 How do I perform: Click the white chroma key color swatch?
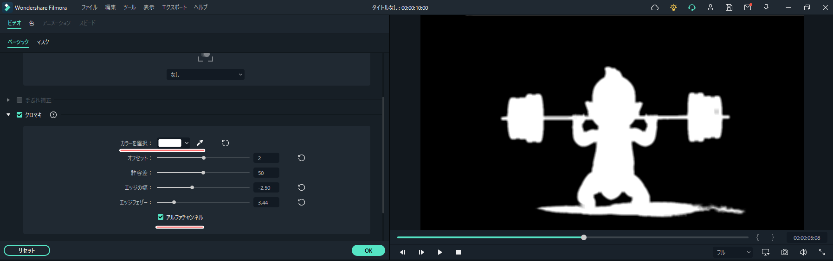(x=170, y=143)
